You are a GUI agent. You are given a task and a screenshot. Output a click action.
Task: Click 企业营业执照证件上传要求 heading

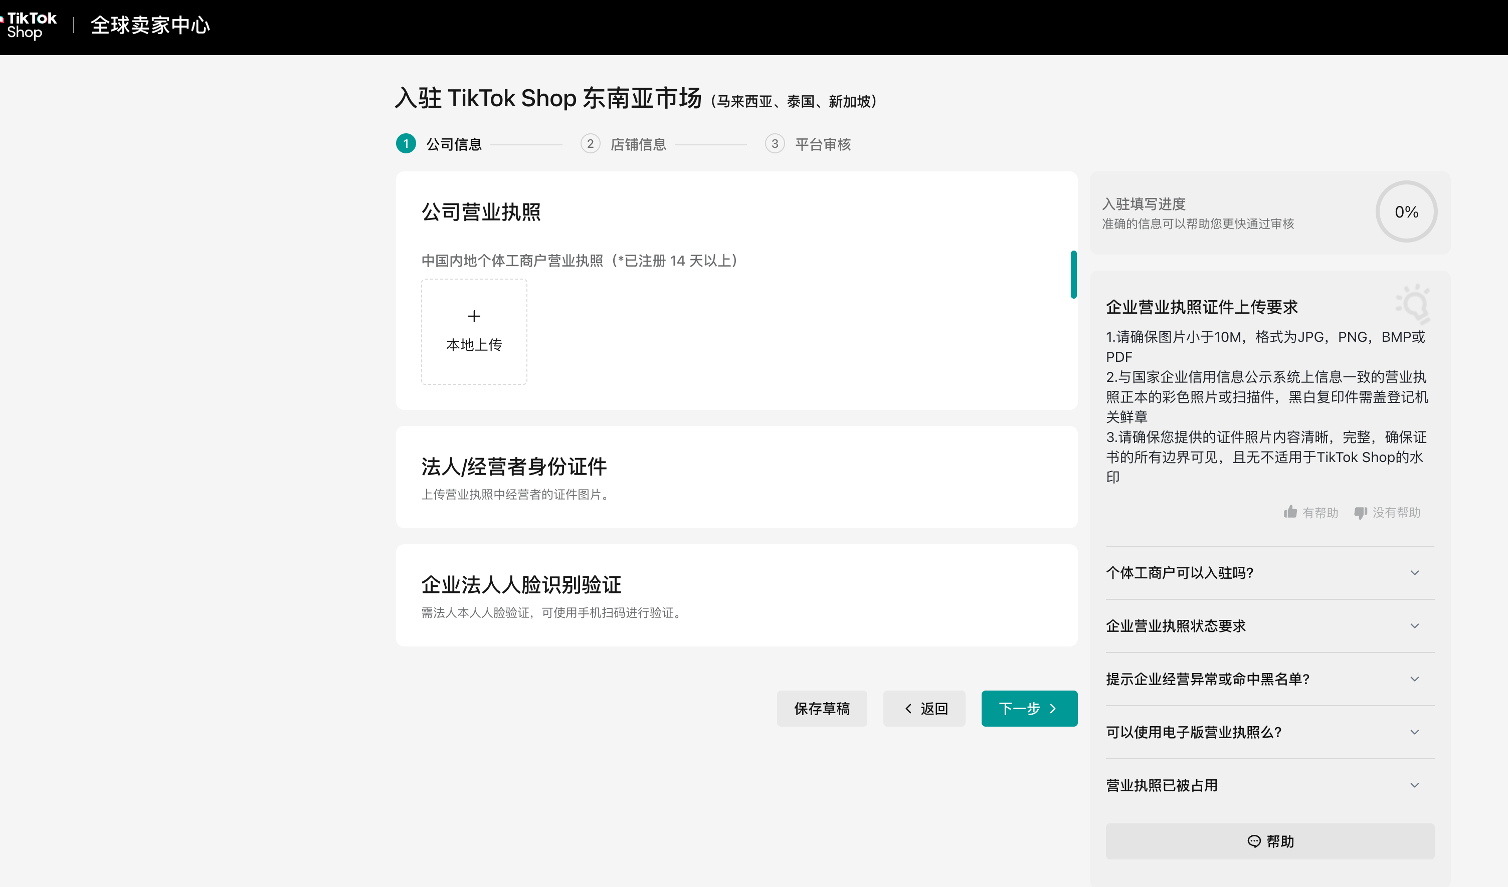pos(1202,307)
